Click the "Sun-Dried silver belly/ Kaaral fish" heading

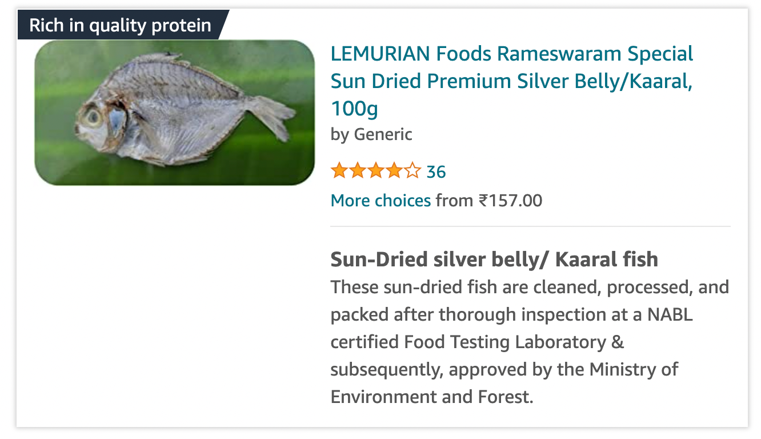click(494, 260)
